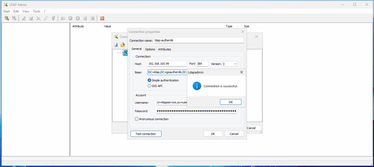
Task: Switch to the Attributes tab
Action: point(164,49)
